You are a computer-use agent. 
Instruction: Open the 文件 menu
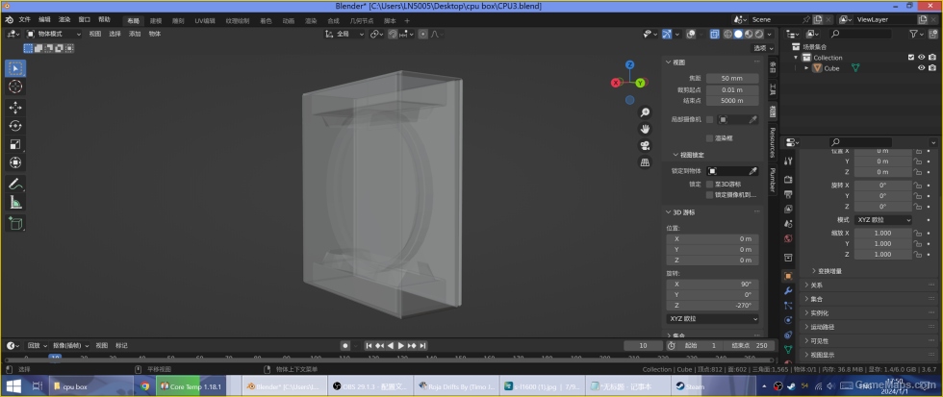[x=25, y=20]
